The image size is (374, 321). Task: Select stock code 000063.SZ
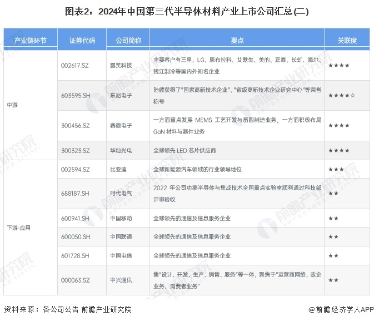click(76, 280)
